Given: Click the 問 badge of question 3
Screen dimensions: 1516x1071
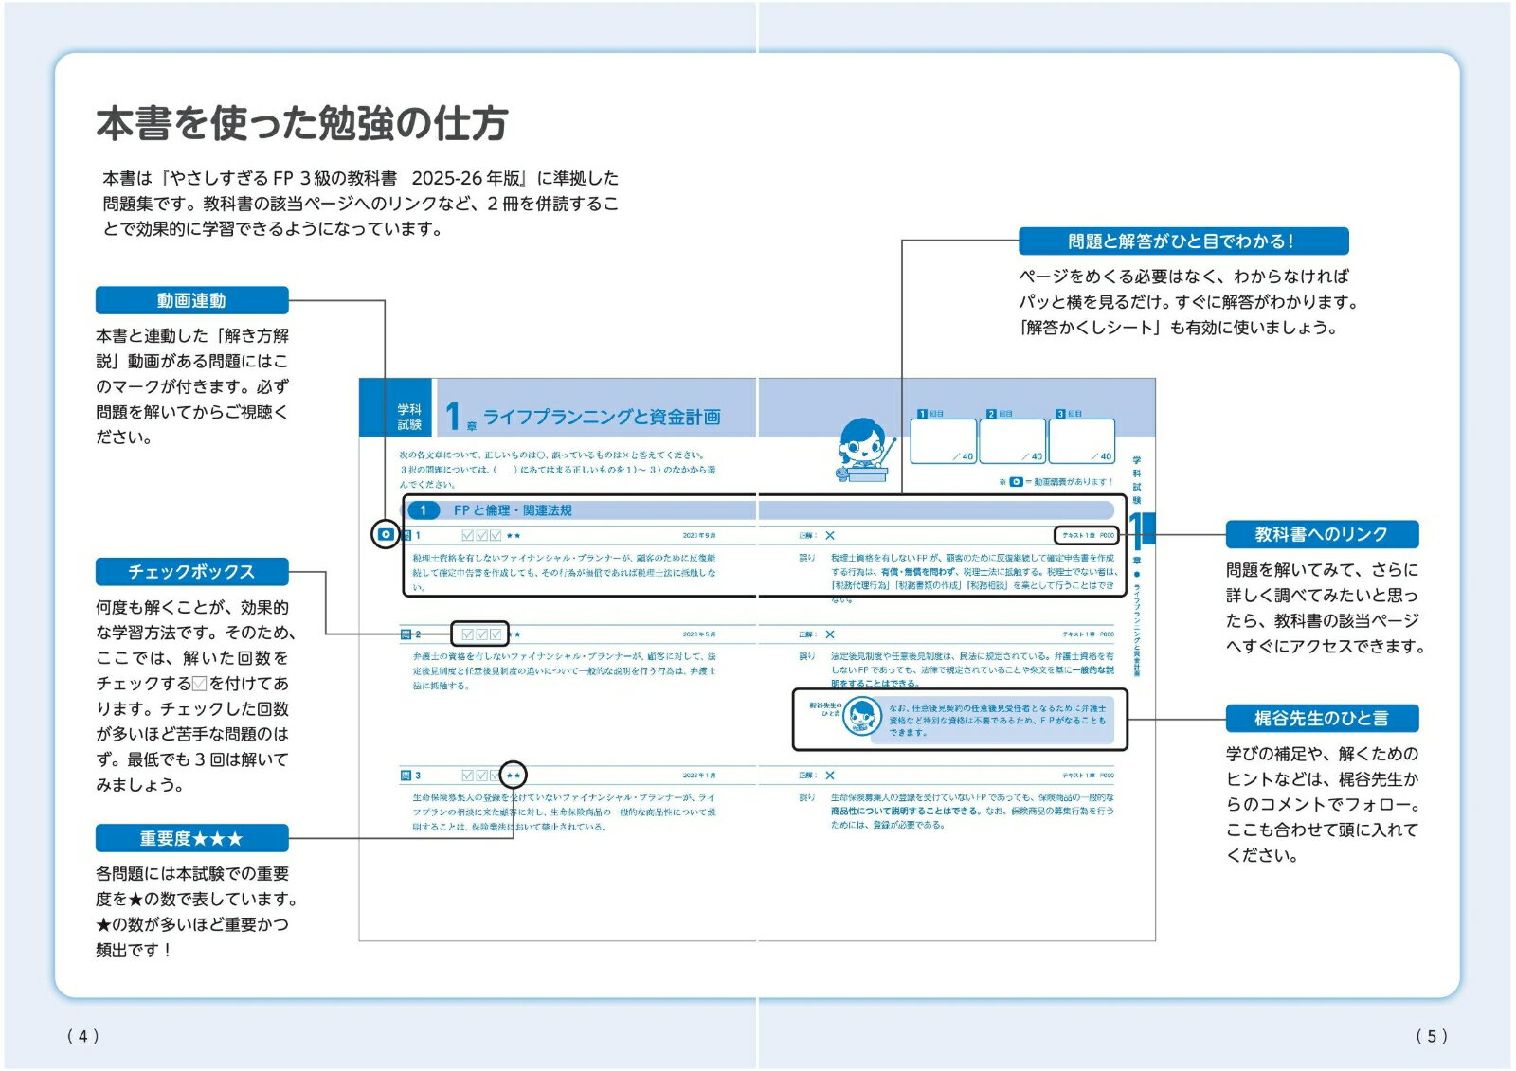Looking at the screenshot, I should click(406, 776).
